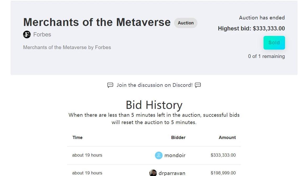Open drparravan's profile avatar
Viewport: 306px width, 176px height.
click(x=153, y=173)
